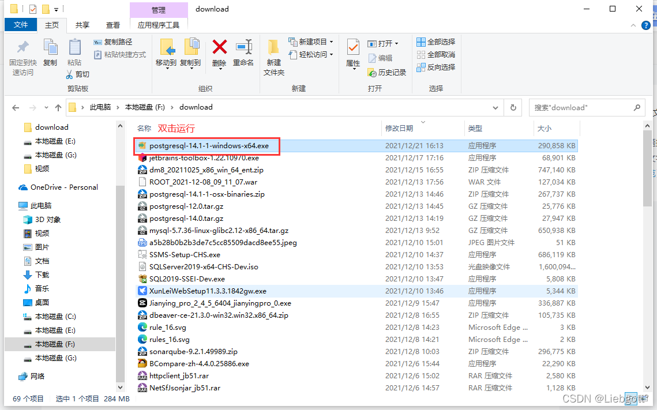
Task: Click the Rename (重命名) icon
Action: pos(243,47)
